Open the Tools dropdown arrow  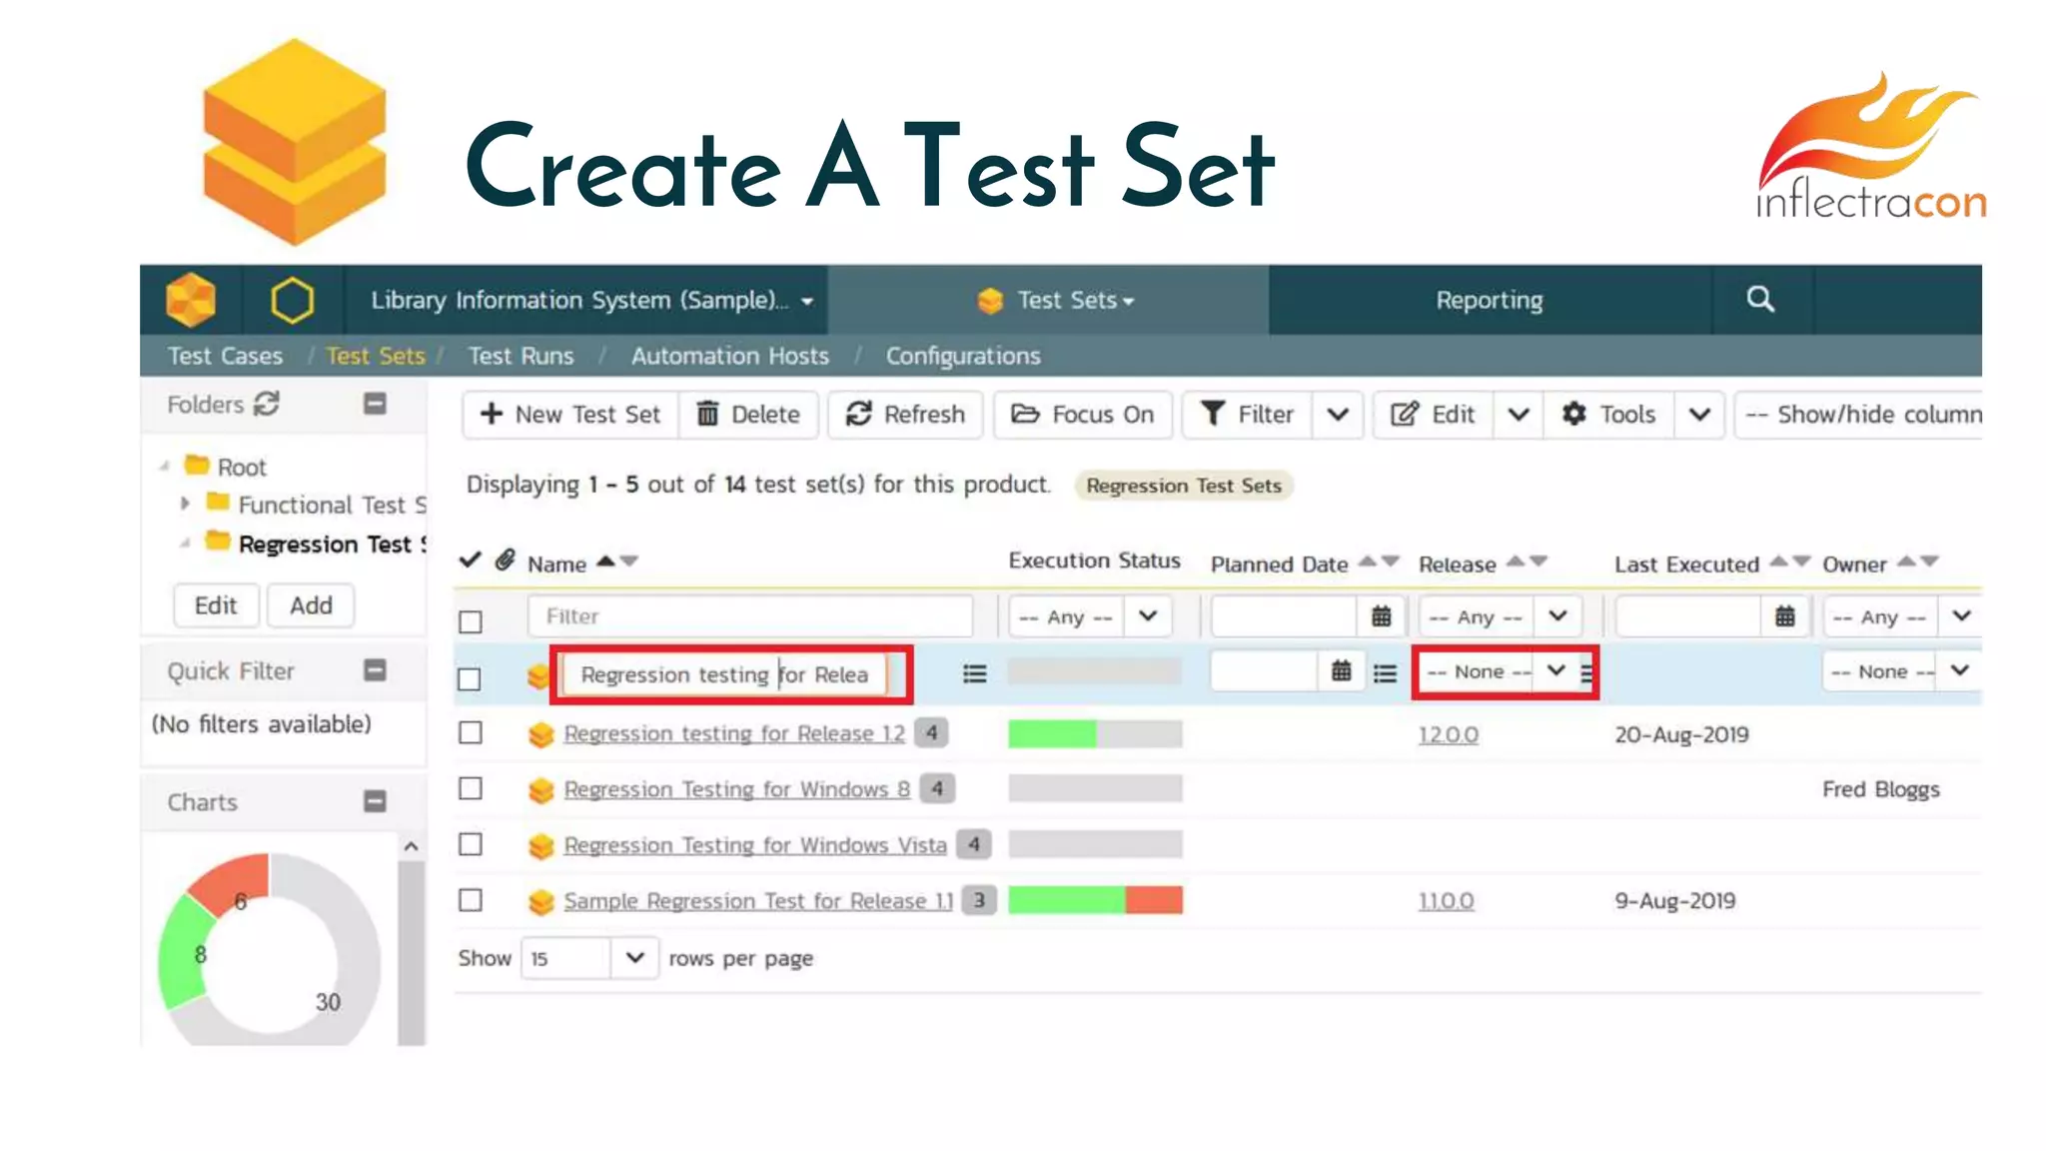pos(1698,414)
